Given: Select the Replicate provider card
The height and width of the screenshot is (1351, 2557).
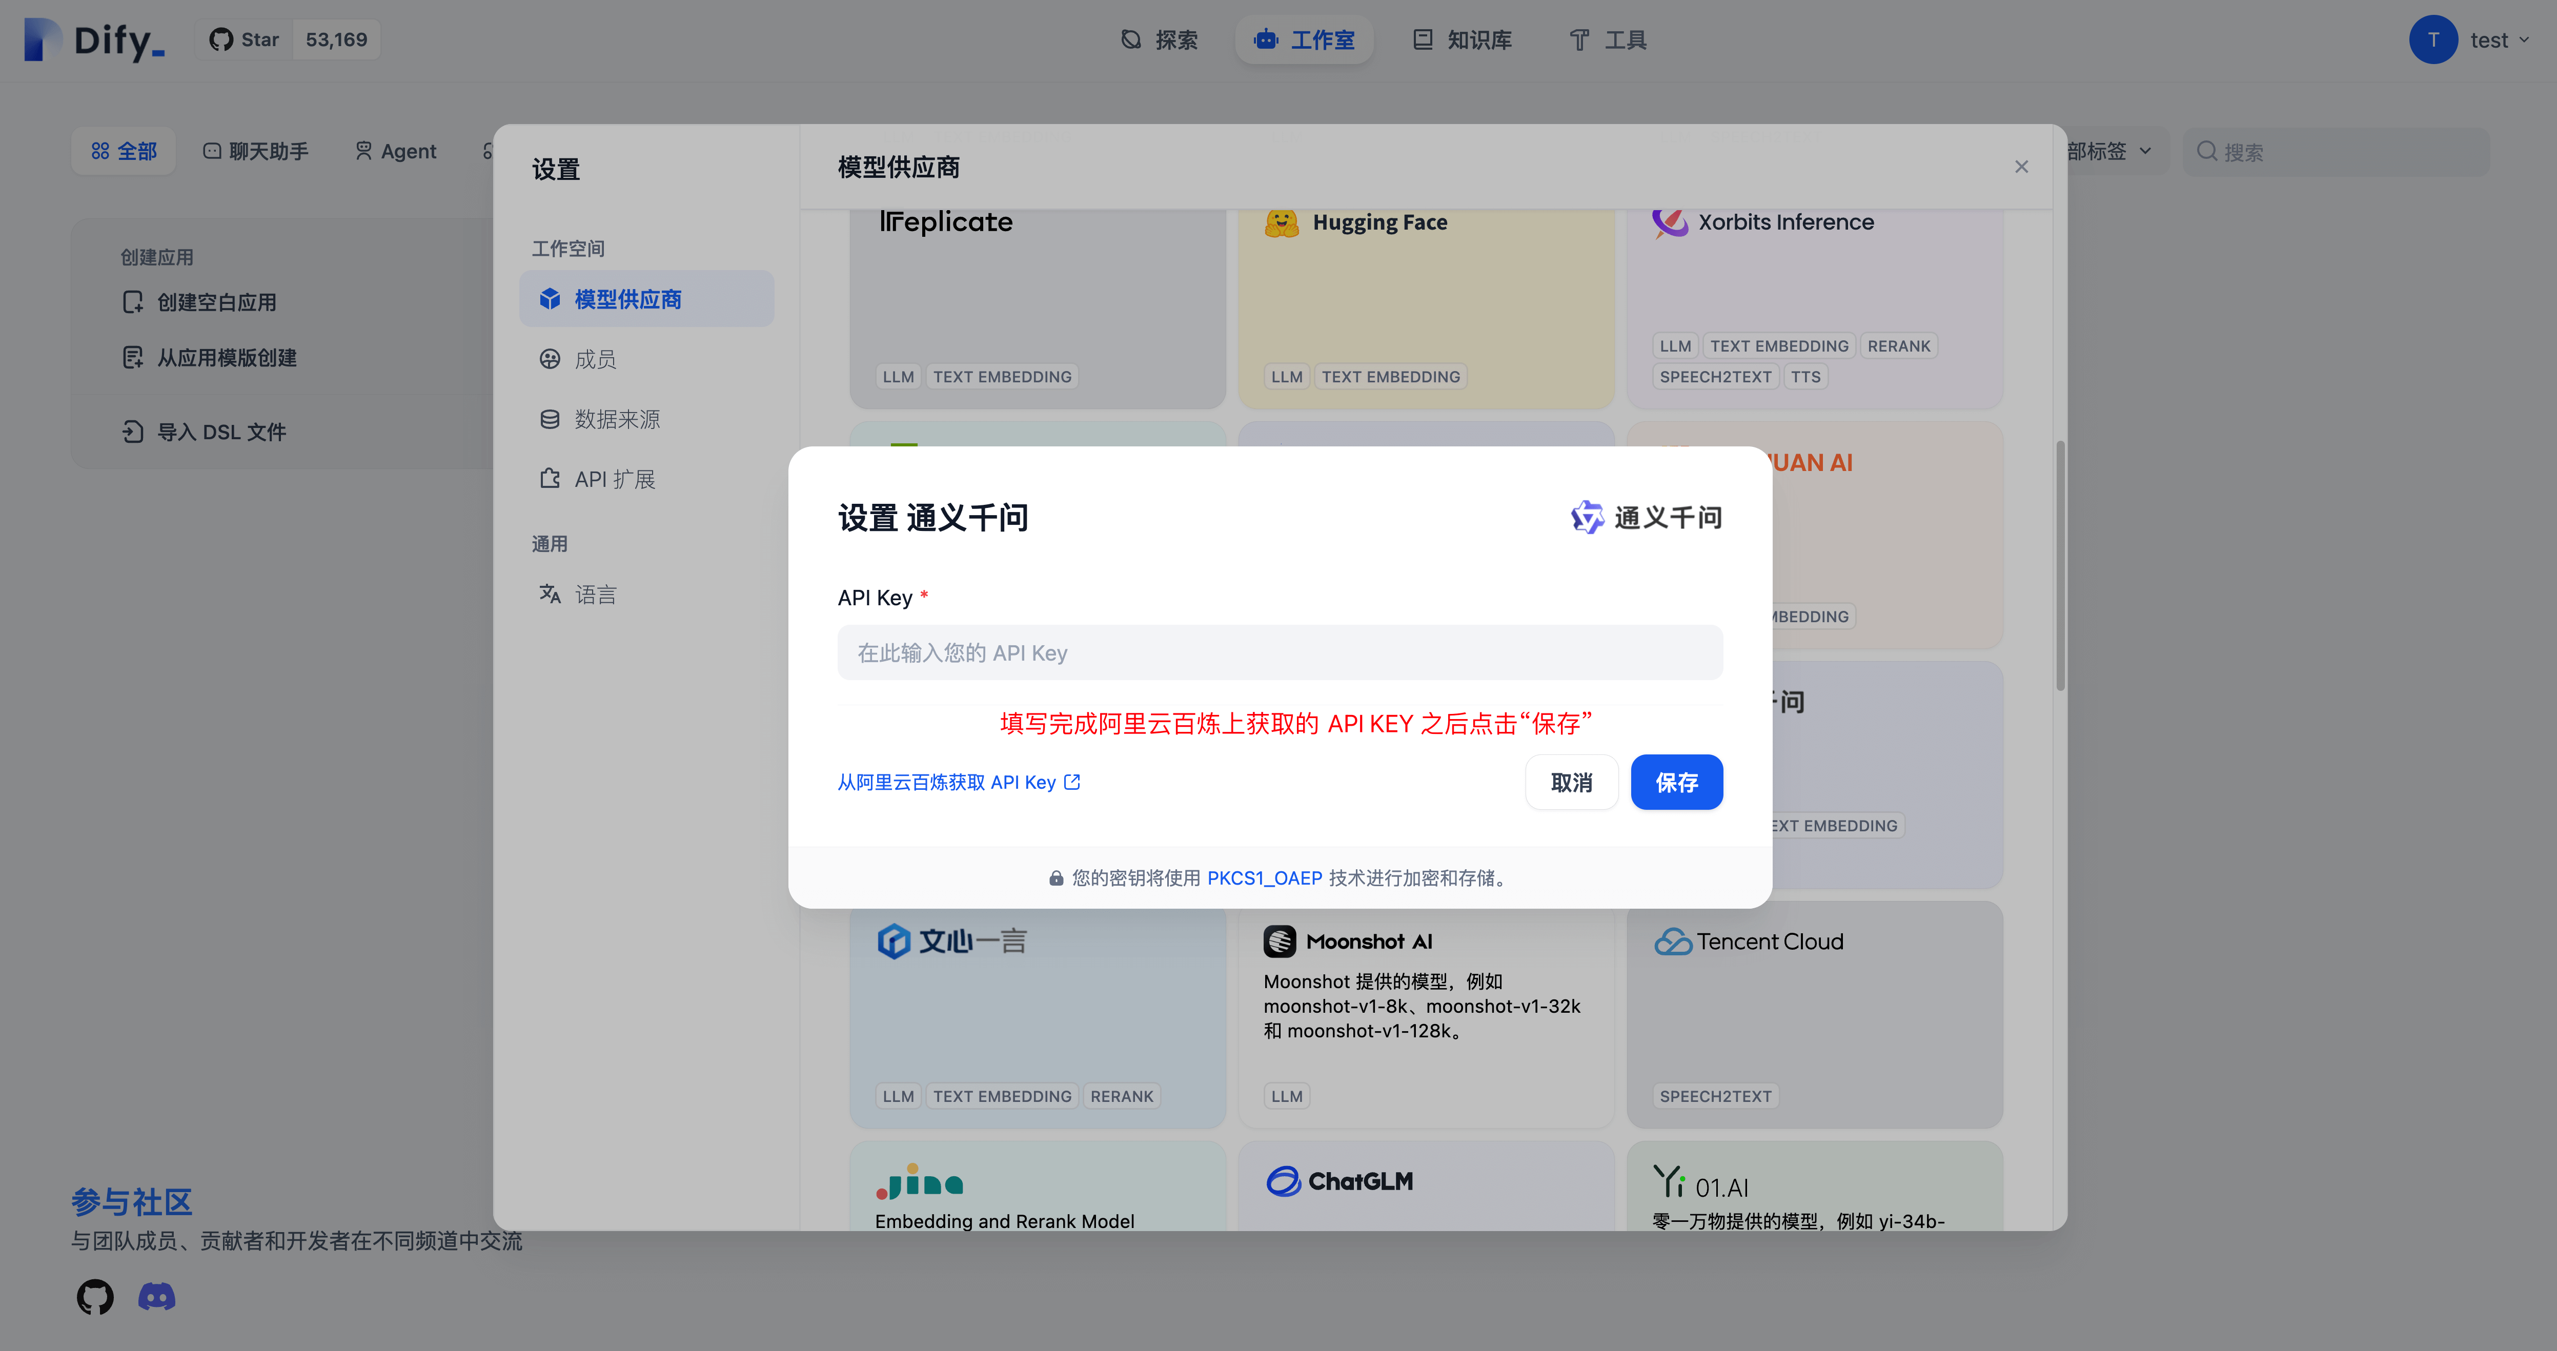Looking at the screenshot, I should tap(1037, 308).
